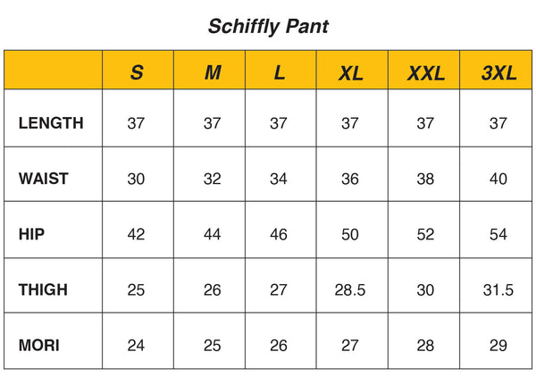536x377 pixels.
Task: Click the thigh value 31.5 for 3XL
Action: pyautogui.click(x=498, y=289)
